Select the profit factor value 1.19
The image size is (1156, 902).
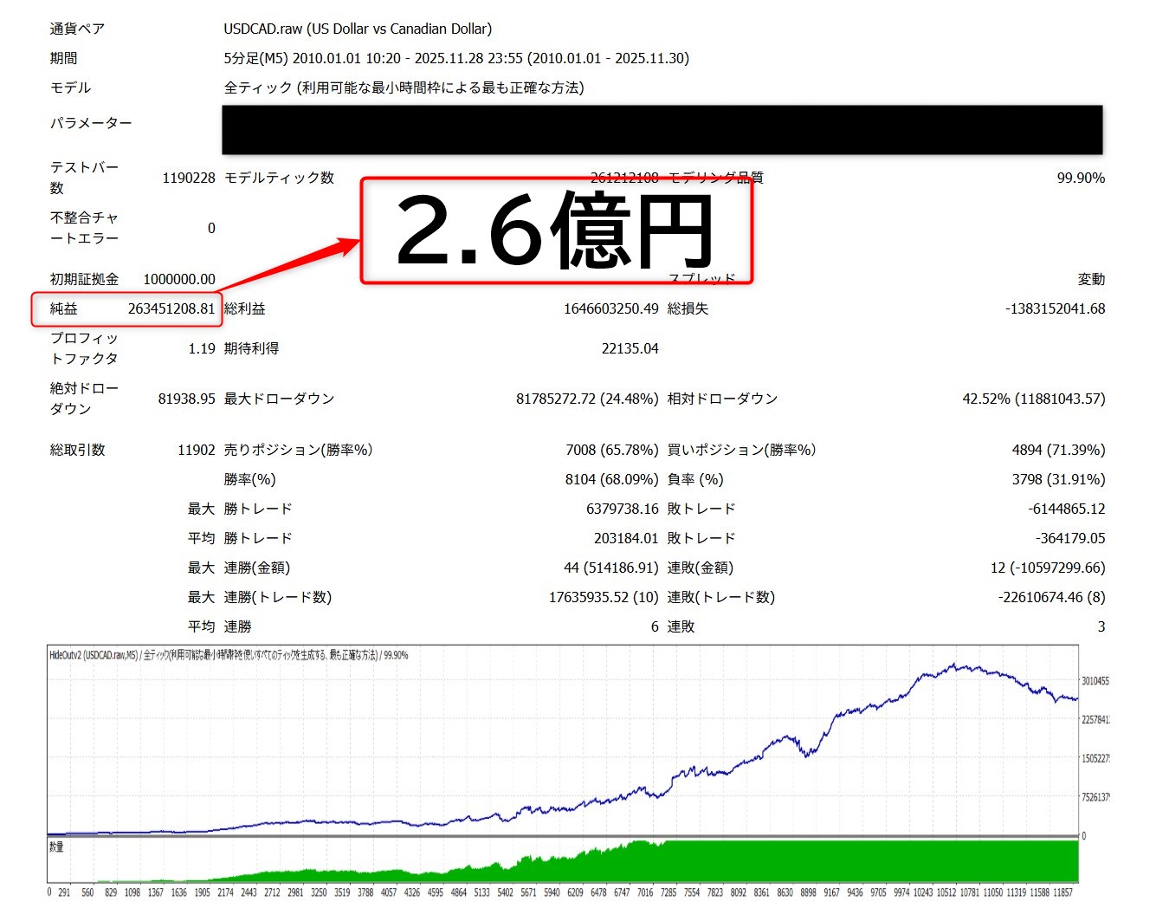click(x=202, y=348)
